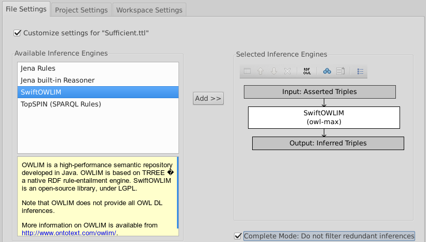The width and height of the screenshot is (426, 242).
Task: Click the remove engine X icon
Action: pyautogui.click(x=287, y=71)
